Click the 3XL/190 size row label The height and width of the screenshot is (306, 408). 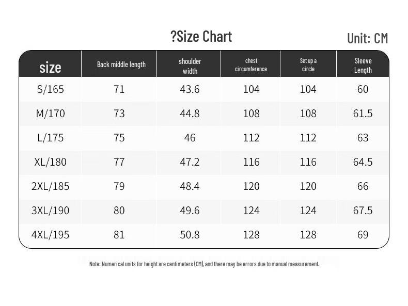pos(50,211)
